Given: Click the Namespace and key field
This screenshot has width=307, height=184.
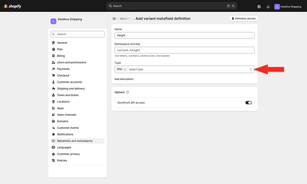Looking at the screenshot, I should pos(185,50).
